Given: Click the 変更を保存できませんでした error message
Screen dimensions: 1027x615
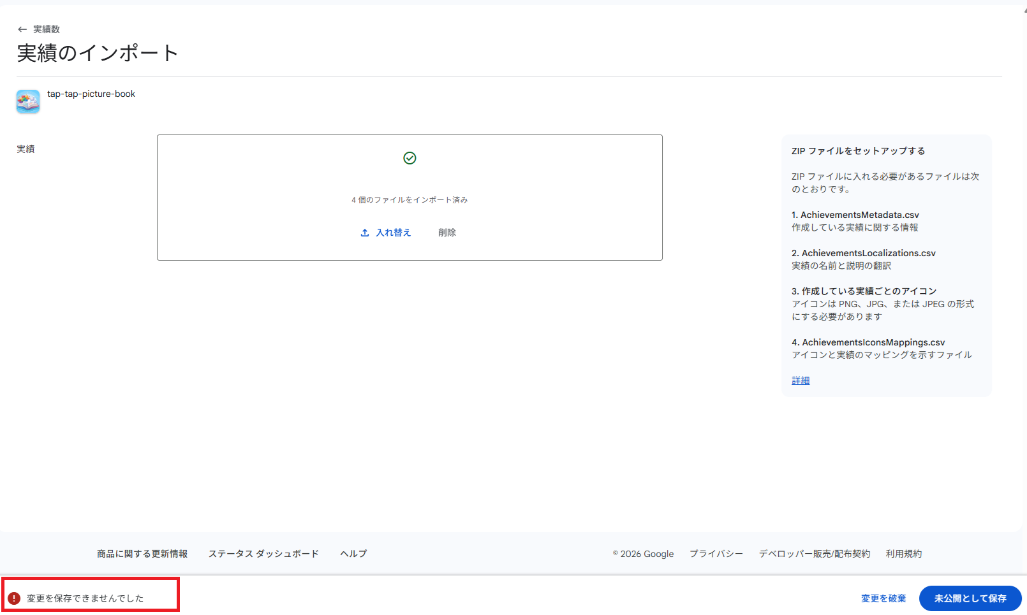Looking at the screenshot, I should (x=85, y=598).
